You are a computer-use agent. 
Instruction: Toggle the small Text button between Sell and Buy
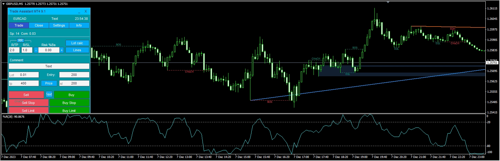pos(49,94)
